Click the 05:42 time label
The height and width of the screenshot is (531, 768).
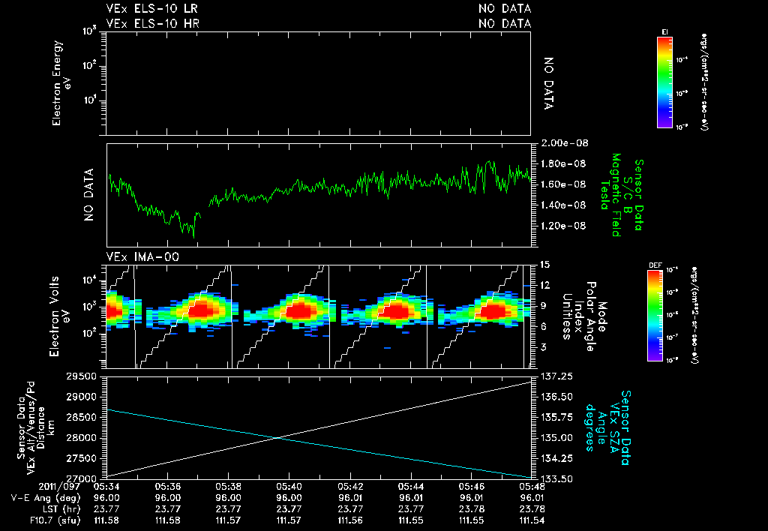(350, 487)
